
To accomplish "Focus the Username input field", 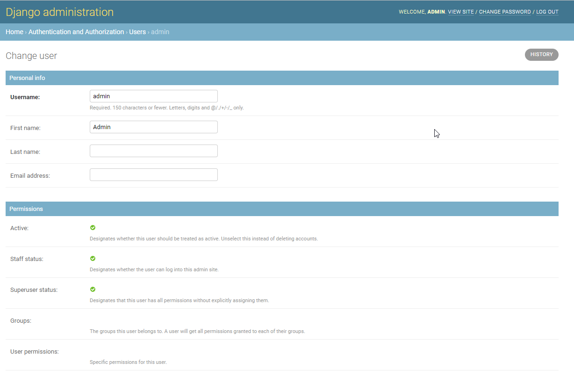I will [x=154, y=96].
